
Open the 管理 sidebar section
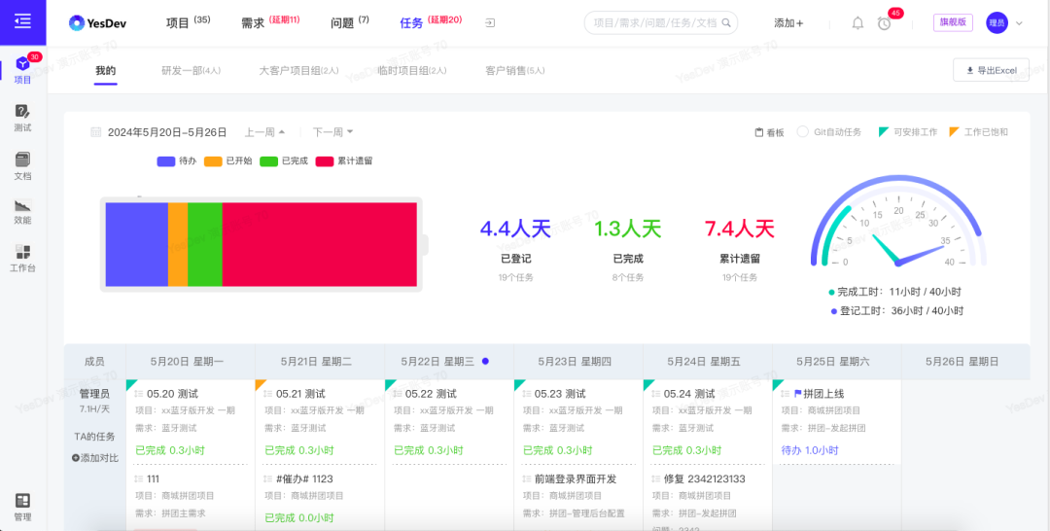[x=22, y=508]
